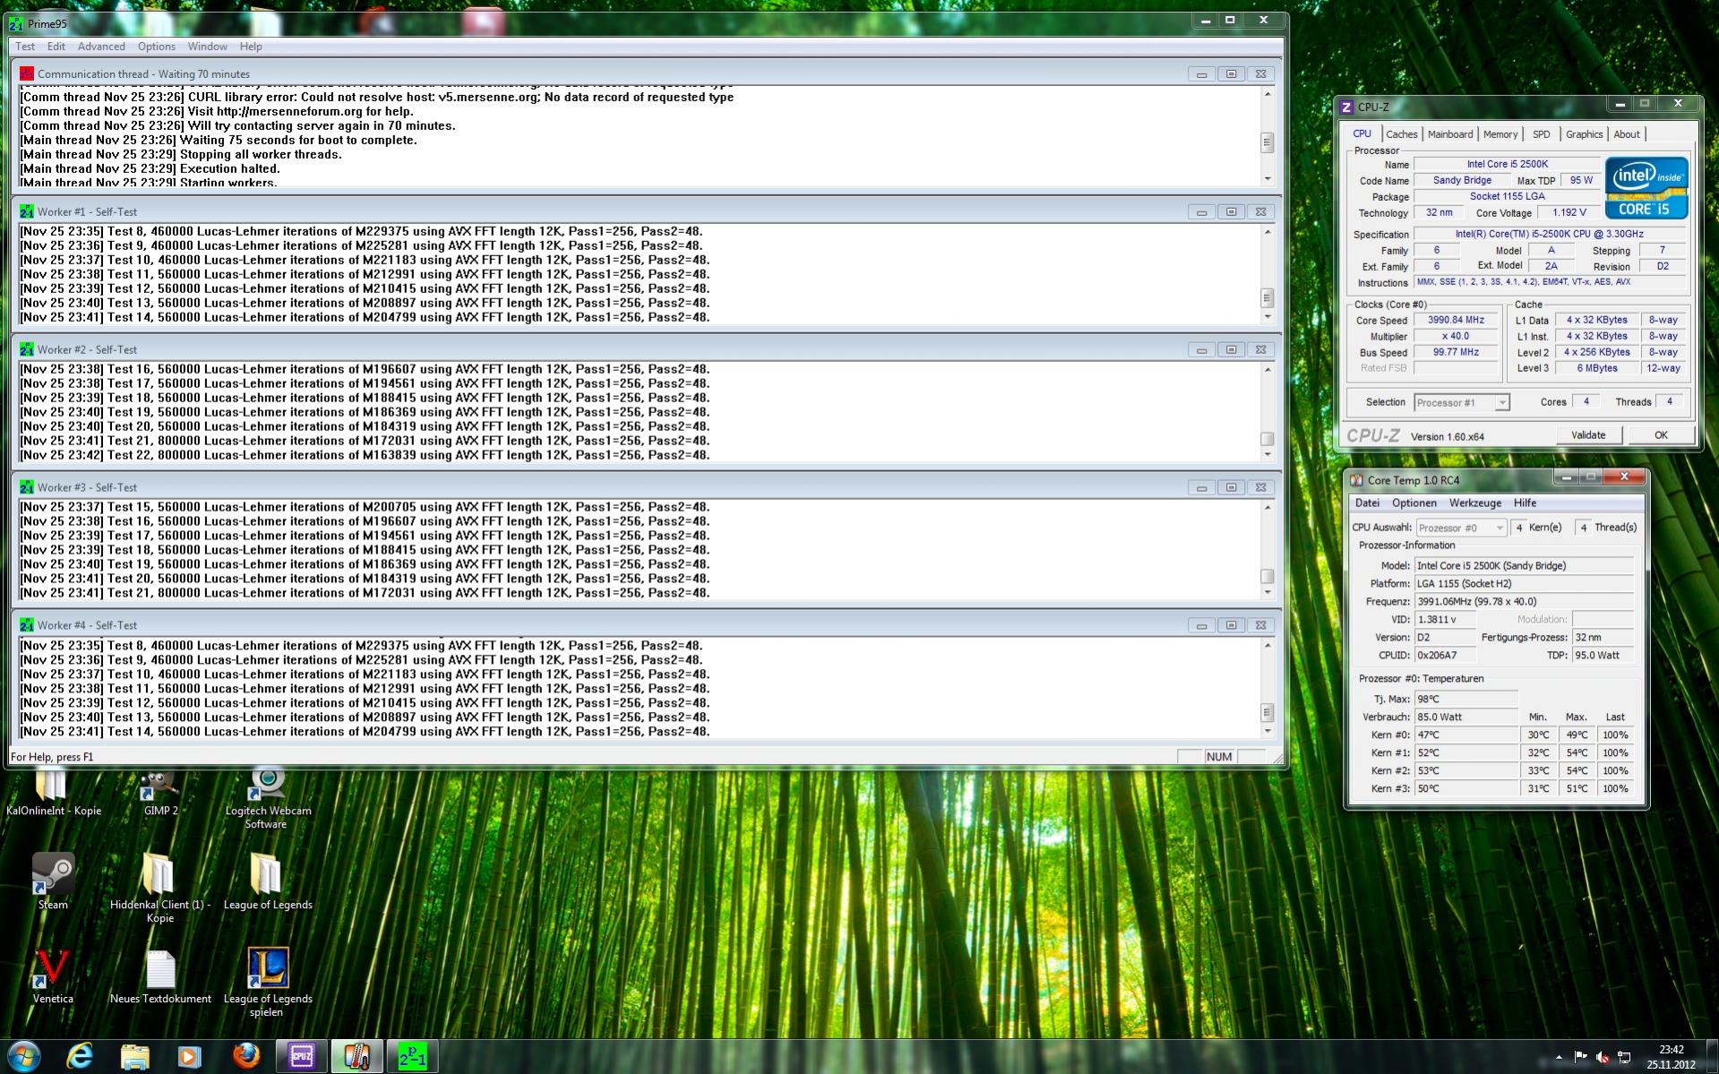Image resolution: width=1719 pixels, height=1074 pixels.
Task: Click the OK button in CPU-Z
Action: pos(1661,435)
